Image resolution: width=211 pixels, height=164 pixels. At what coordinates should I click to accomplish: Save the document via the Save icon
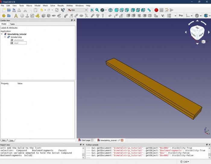pos(14,10)
